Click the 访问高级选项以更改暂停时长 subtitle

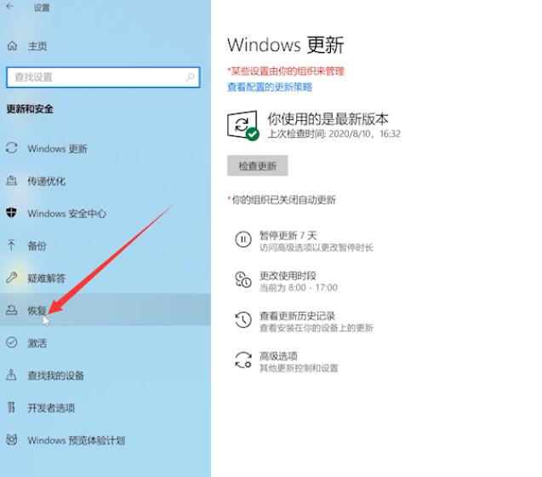click(317, 248)
